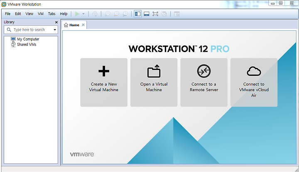Image resolution: width=299 pixels, height=172 pixels.
Task: Click the Take Snapshot toolbar icon
Action: pos(108,14)
